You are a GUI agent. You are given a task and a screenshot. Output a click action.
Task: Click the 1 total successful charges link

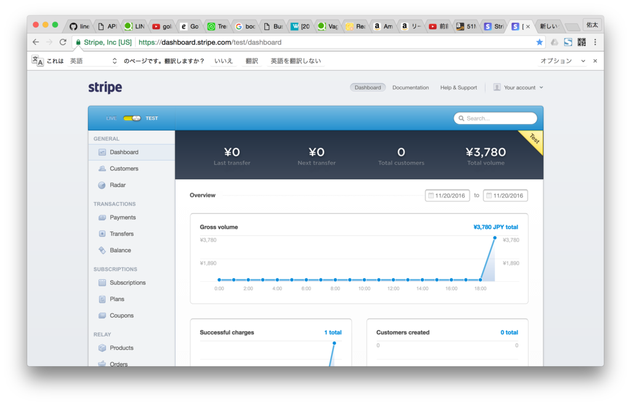333,332
